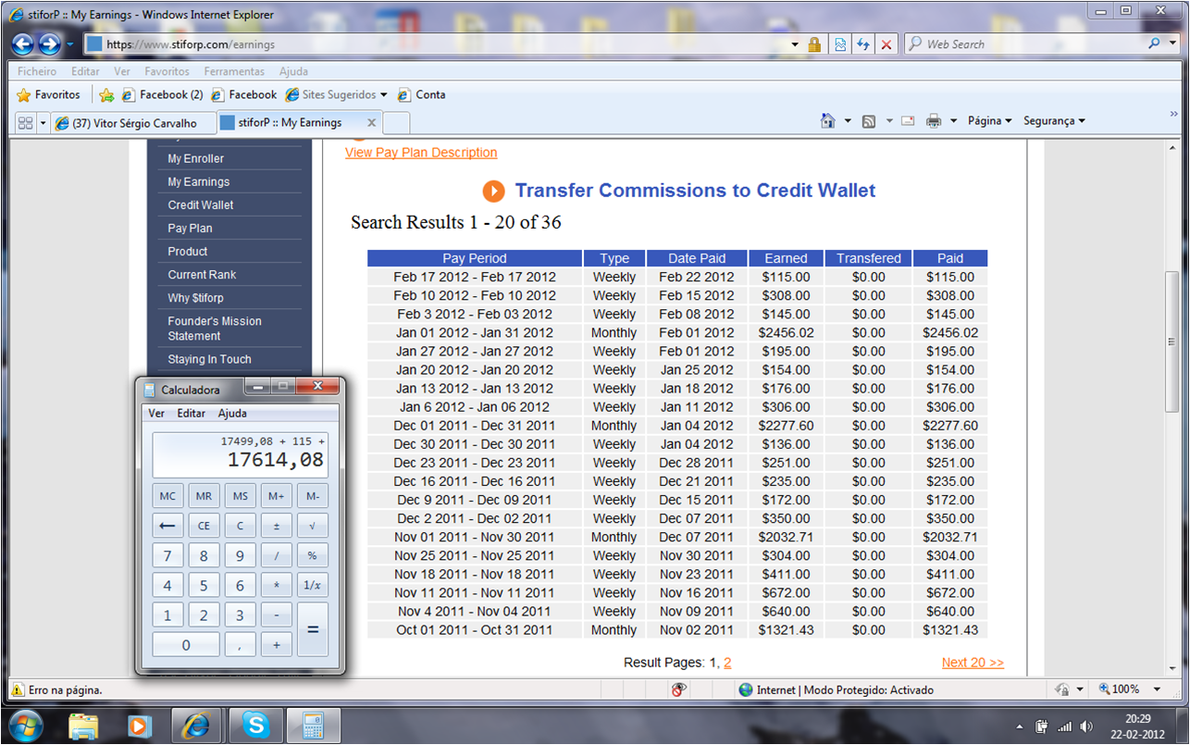1190x745 pixels.
Task: Open Windows Media Player from the taskbar
Action: pyautogui.click(x=140, y=726)
